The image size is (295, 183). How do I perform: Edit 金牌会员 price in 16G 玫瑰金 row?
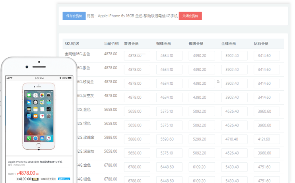[234, 84]
